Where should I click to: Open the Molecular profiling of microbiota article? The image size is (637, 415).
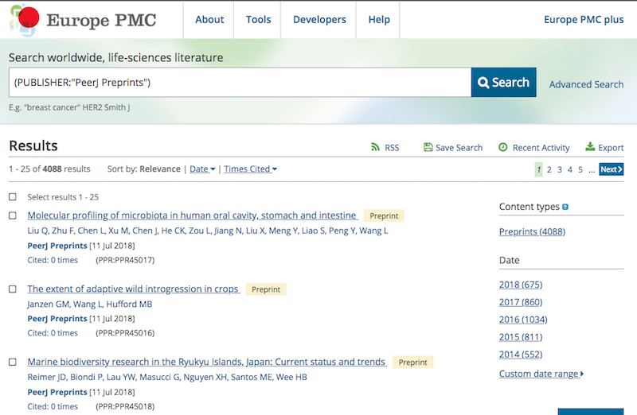click(193, 215)
